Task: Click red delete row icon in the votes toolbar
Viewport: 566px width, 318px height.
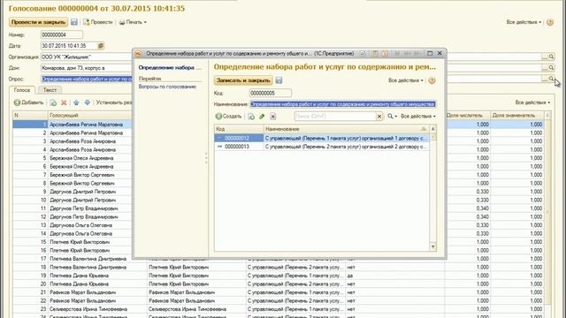Action: (x=64, y=102)
